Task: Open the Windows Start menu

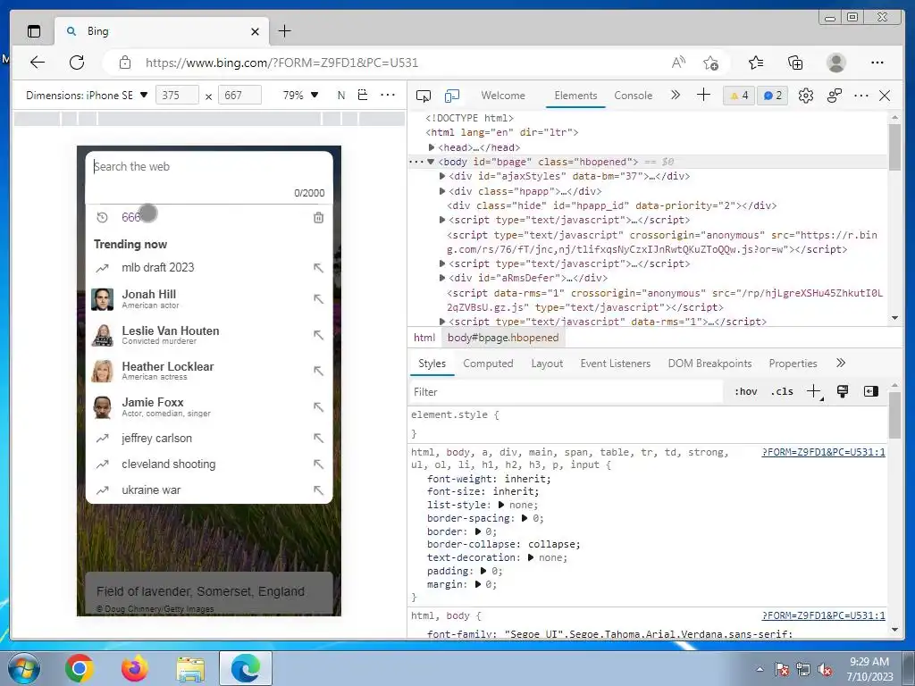Action: tap(22, 668)
